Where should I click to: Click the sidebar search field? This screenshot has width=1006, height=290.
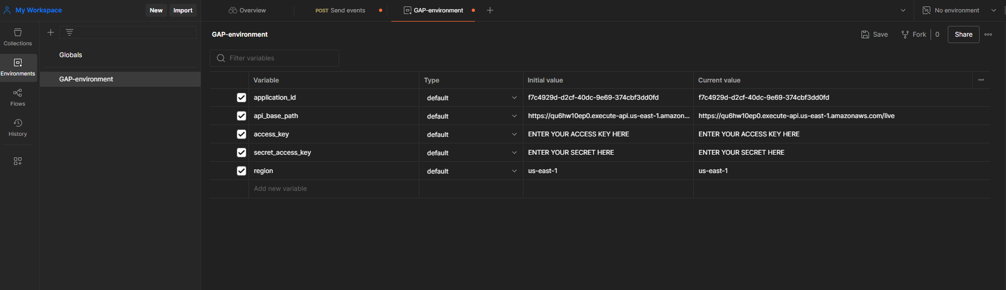tap(128, 32)
